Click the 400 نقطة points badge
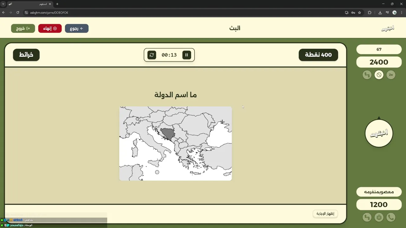 point(318,55)
